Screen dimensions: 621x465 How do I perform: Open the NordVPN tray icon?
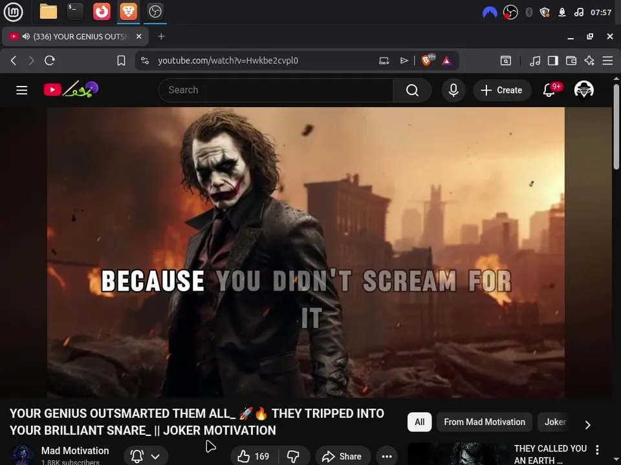490,12
